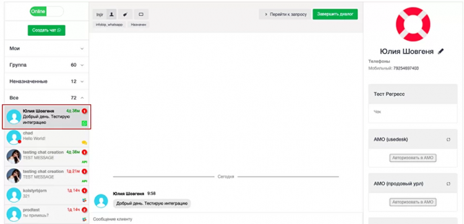Click the rectangle card icon in toolbar
This screenshot has width=464, height=224.
[141, 14]
